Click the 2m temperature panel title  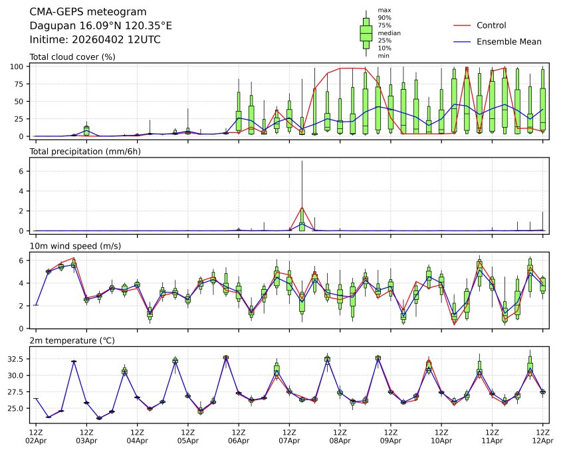[72, 341]
